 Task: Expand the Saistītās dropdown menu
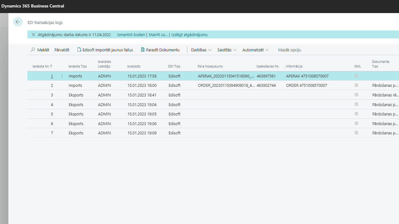click(227, 50)
